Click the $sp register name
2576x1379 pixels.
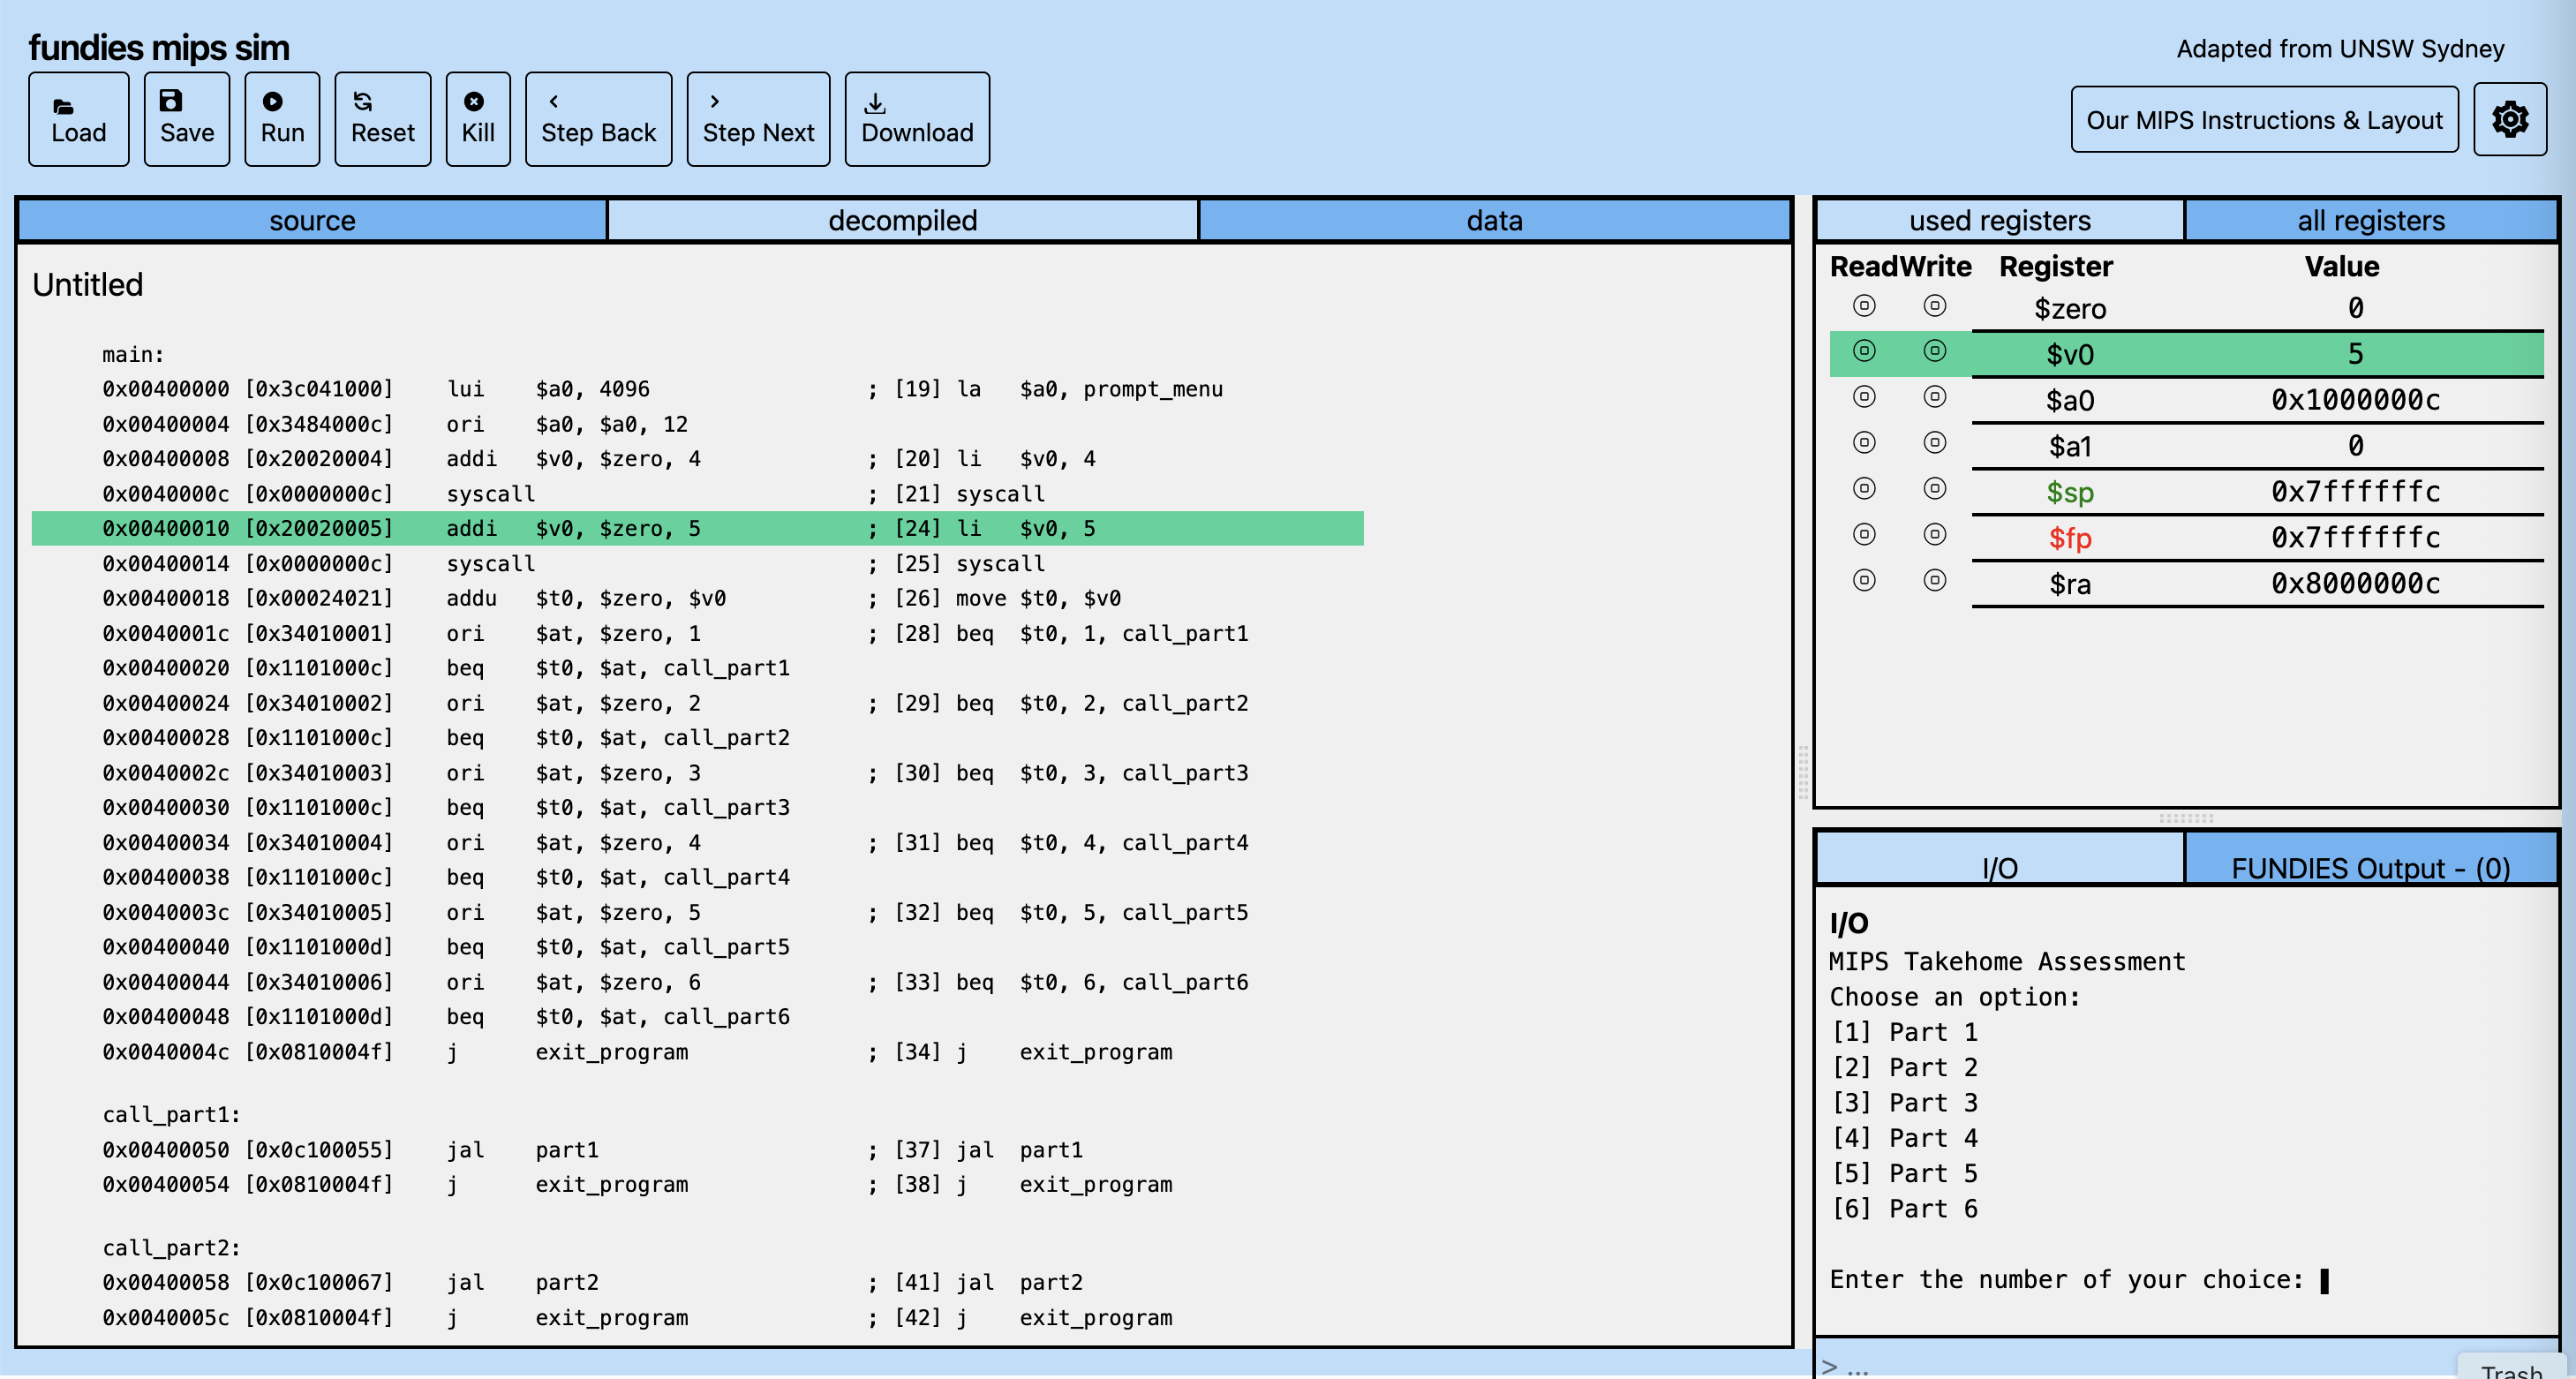[2069, 492]
